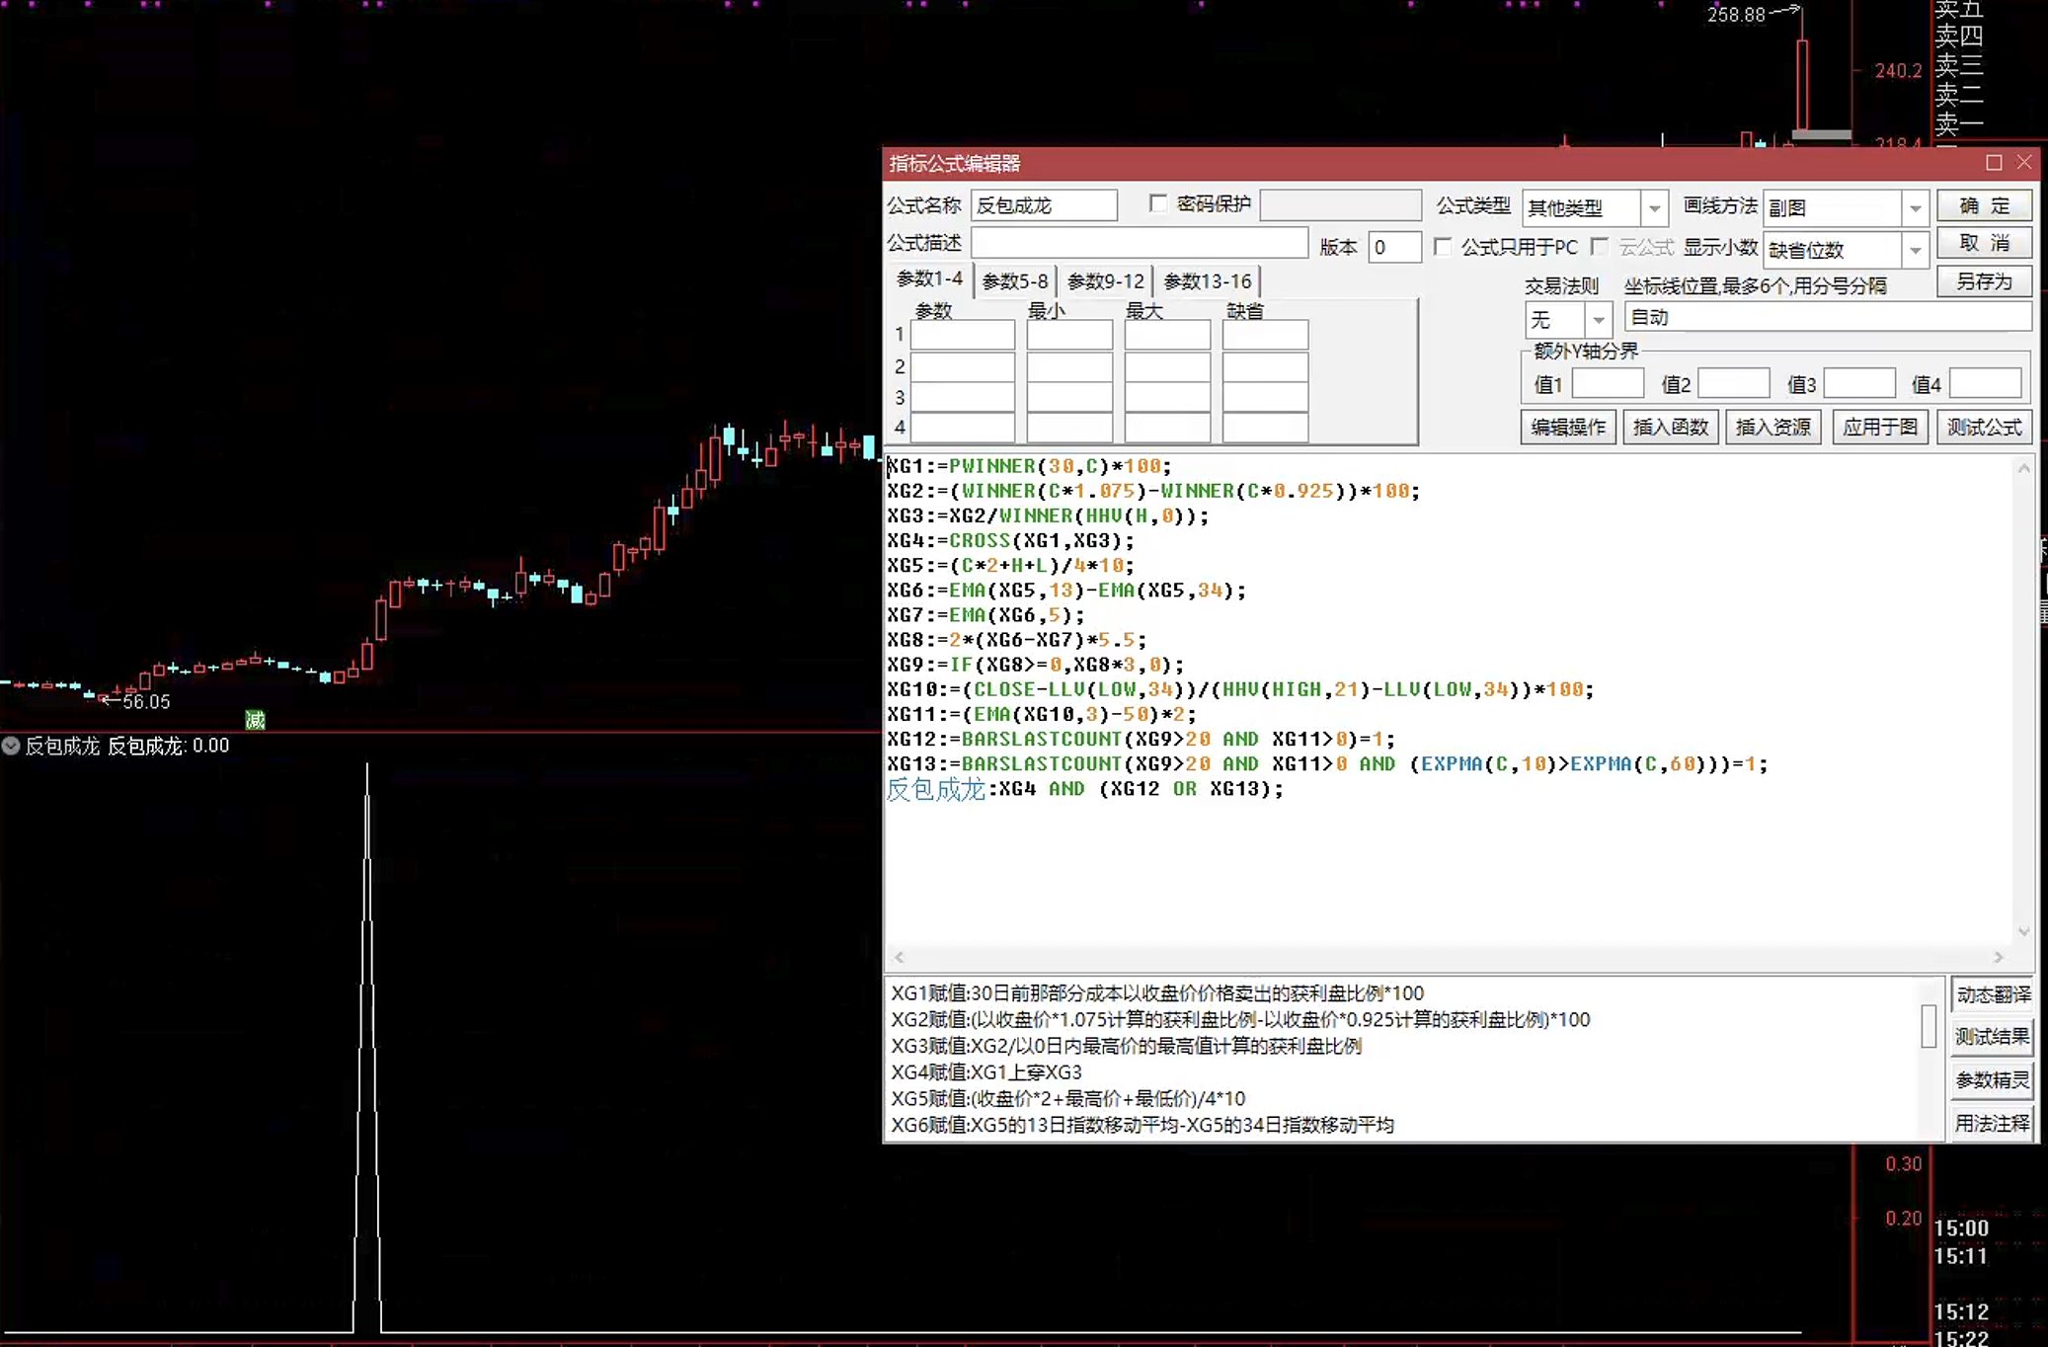Click the 卖一 label in order book
The image size is (2048, 1347).
tap(1958, 124)
